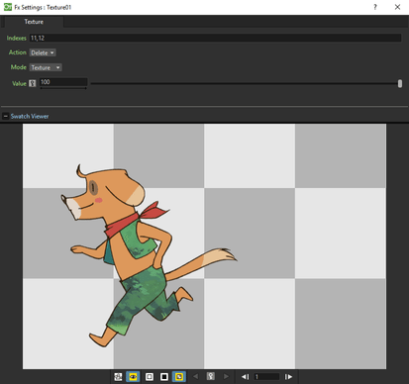
Task: Click the previous key arrow
Action: click(196, 376)
